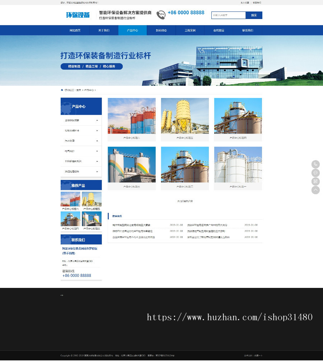Viewport: 323px width, 364px height.
Task: Expand the 电气设计 sidebar category
Action: click(97, 151)
